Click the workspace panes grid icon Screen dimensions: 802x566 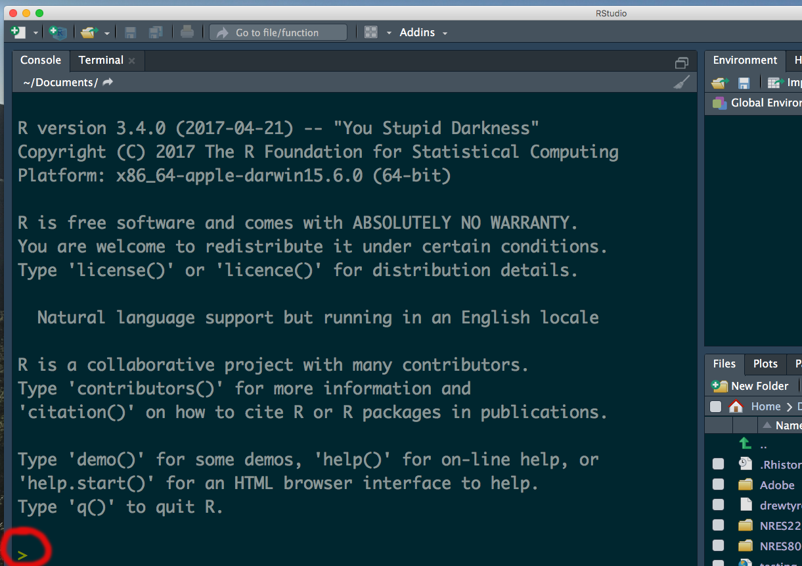pyautogui.click(x=371, y=32)
